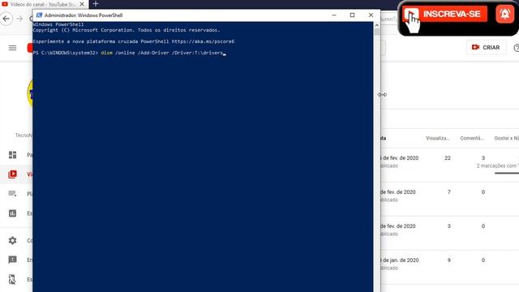Select the Vídeos do canal browser tab

pos(43,4)
